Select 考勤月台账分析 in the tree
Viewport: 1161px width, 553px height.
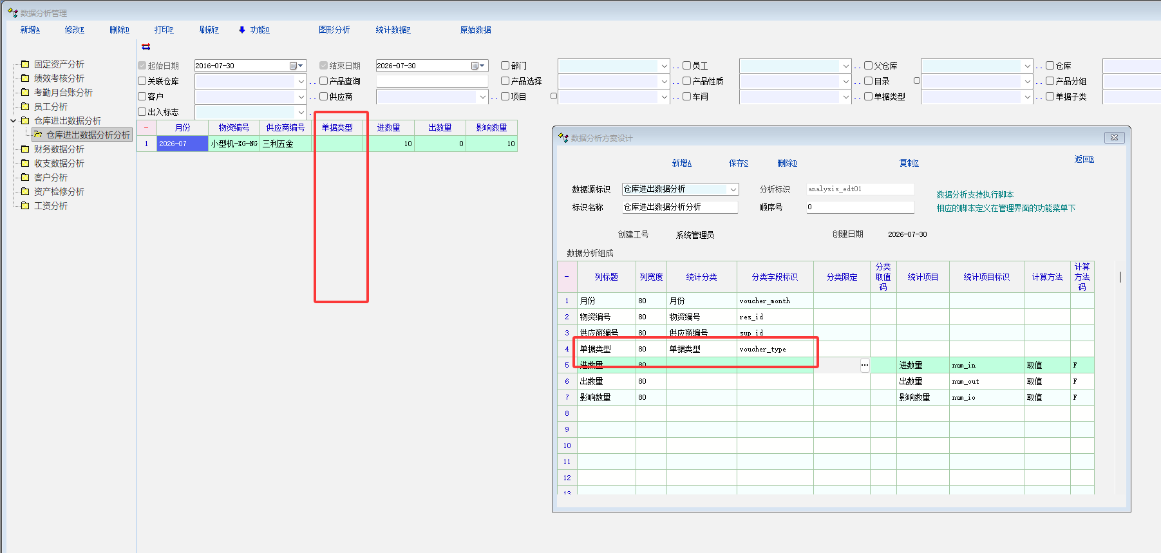tap(63, 92)
